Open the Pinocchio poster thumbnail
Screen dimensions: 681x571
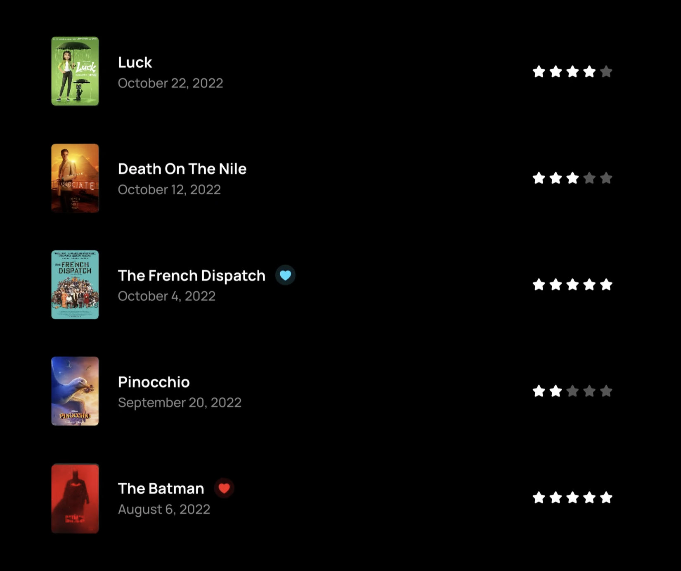[75, 391]
